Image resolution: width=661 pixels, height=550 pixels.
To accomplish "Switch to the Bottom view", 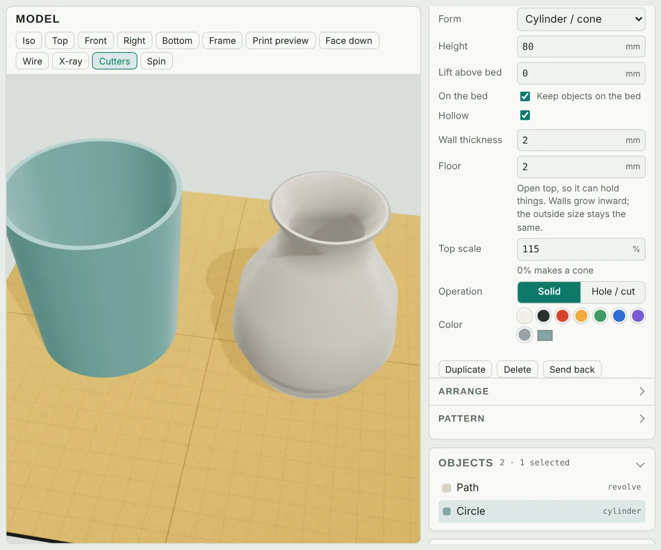I will 177,41.
